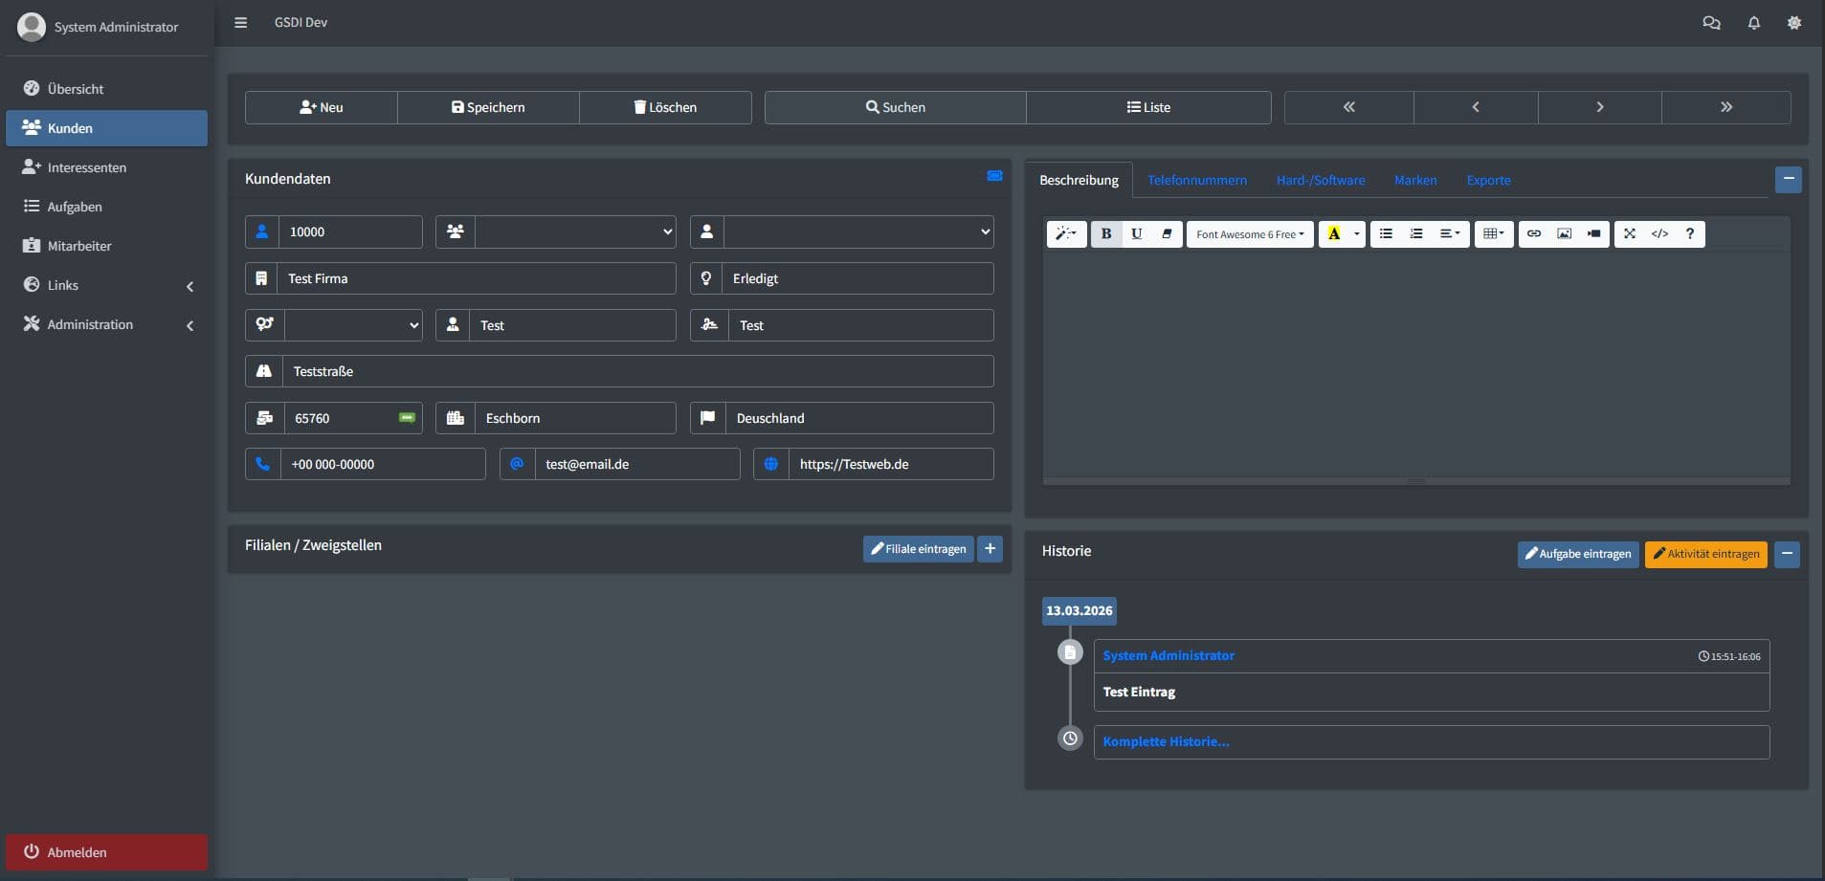1825x881 pixels.
Task: Open the text alignment dropdown
Action: [x=1448, y=234]
